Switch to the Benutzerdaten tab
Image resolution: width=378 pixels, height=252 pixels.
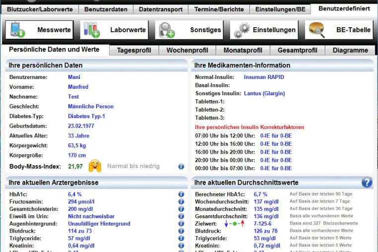tap(106, 9)
